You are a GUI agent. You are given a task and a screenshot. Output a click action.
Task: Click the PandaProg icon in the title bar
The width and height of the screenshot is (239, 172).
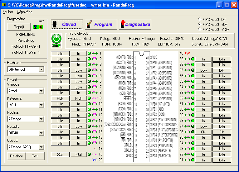pos(4,5)
